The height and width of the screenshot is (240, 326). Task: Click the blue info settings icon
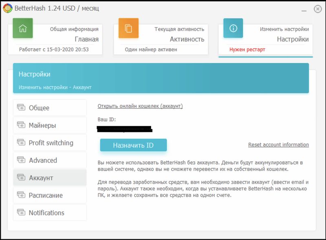[233, 28]
